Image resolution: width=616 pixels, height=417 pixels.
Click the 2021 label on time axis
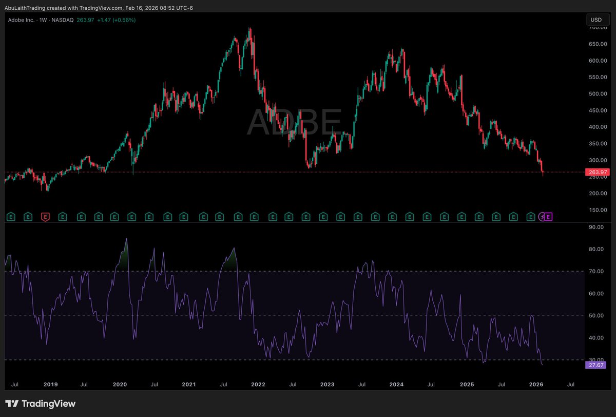189,384
